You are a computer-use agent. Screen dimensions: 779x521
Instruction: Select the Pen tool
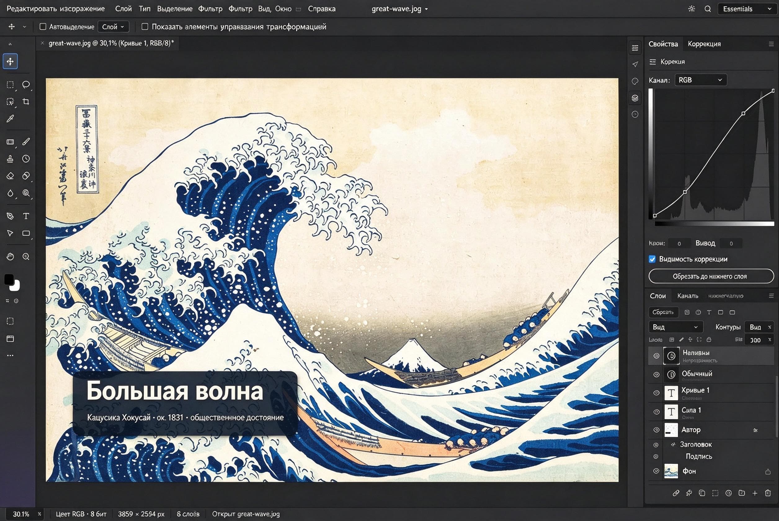[10, 216]
